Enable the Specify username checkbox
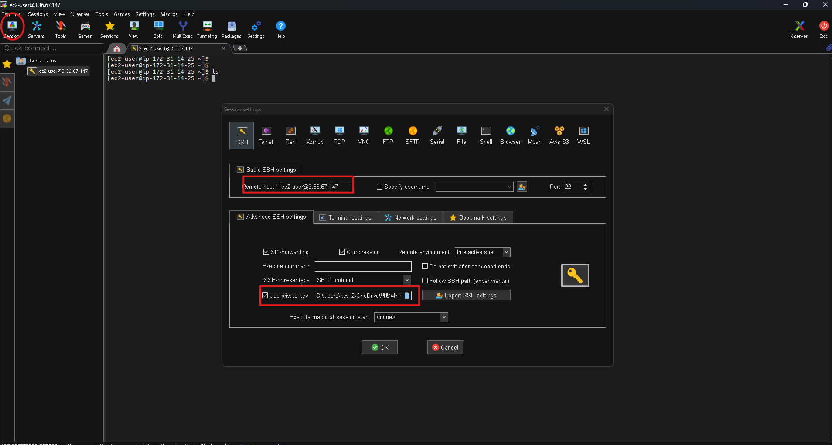The image size is (832, 445). [x=379, y=187]
